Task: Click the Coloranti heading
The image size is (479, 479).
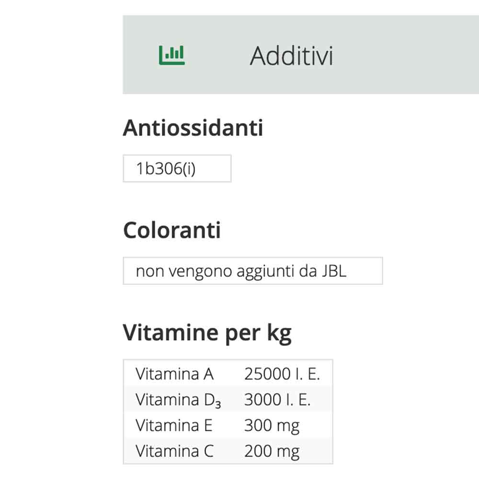Action: (172, 230)
